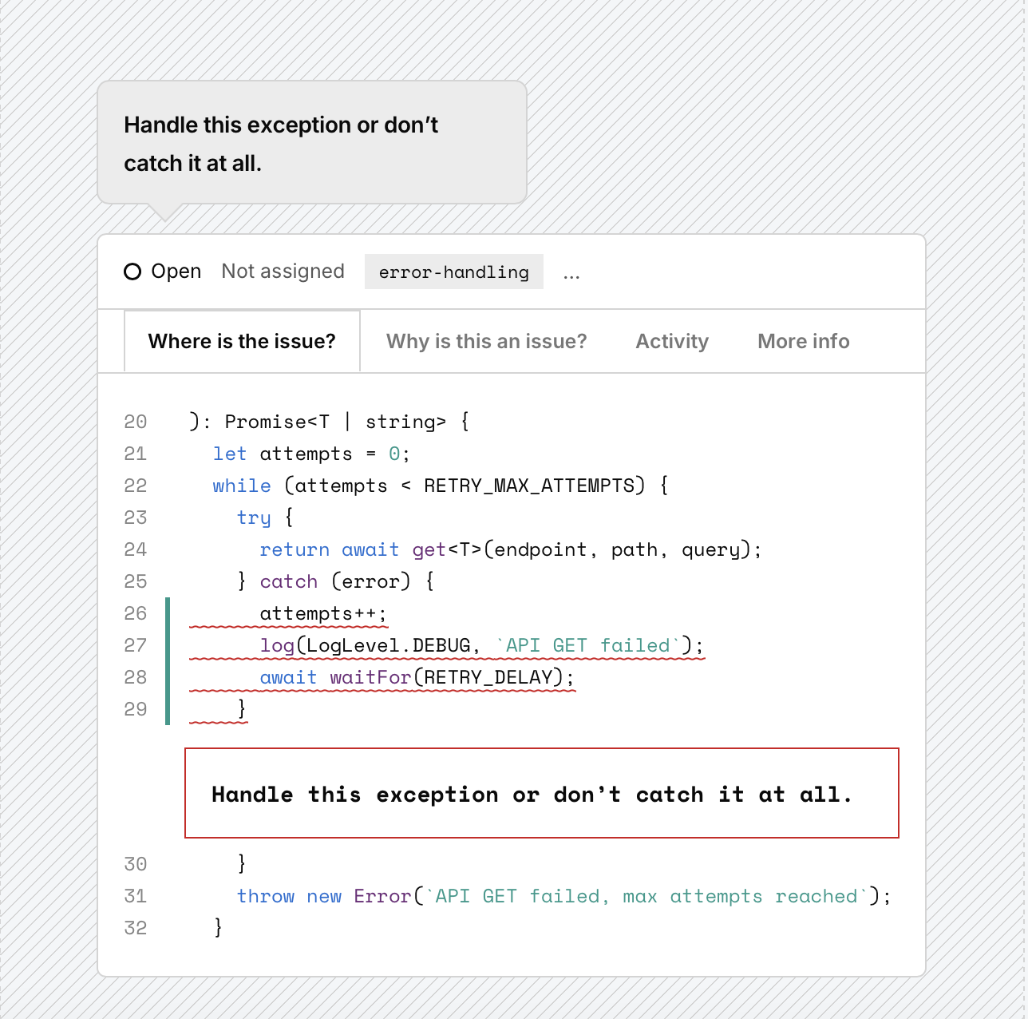Click line number 20
This screenshot has width=1028, height=1019.
coord(136,422)
